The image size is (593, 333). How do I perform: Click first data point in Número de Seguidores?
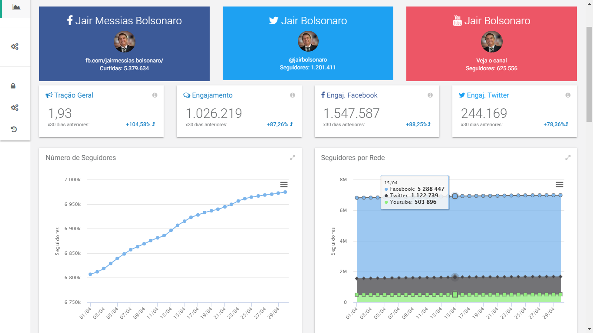click(x=90, y=274)
